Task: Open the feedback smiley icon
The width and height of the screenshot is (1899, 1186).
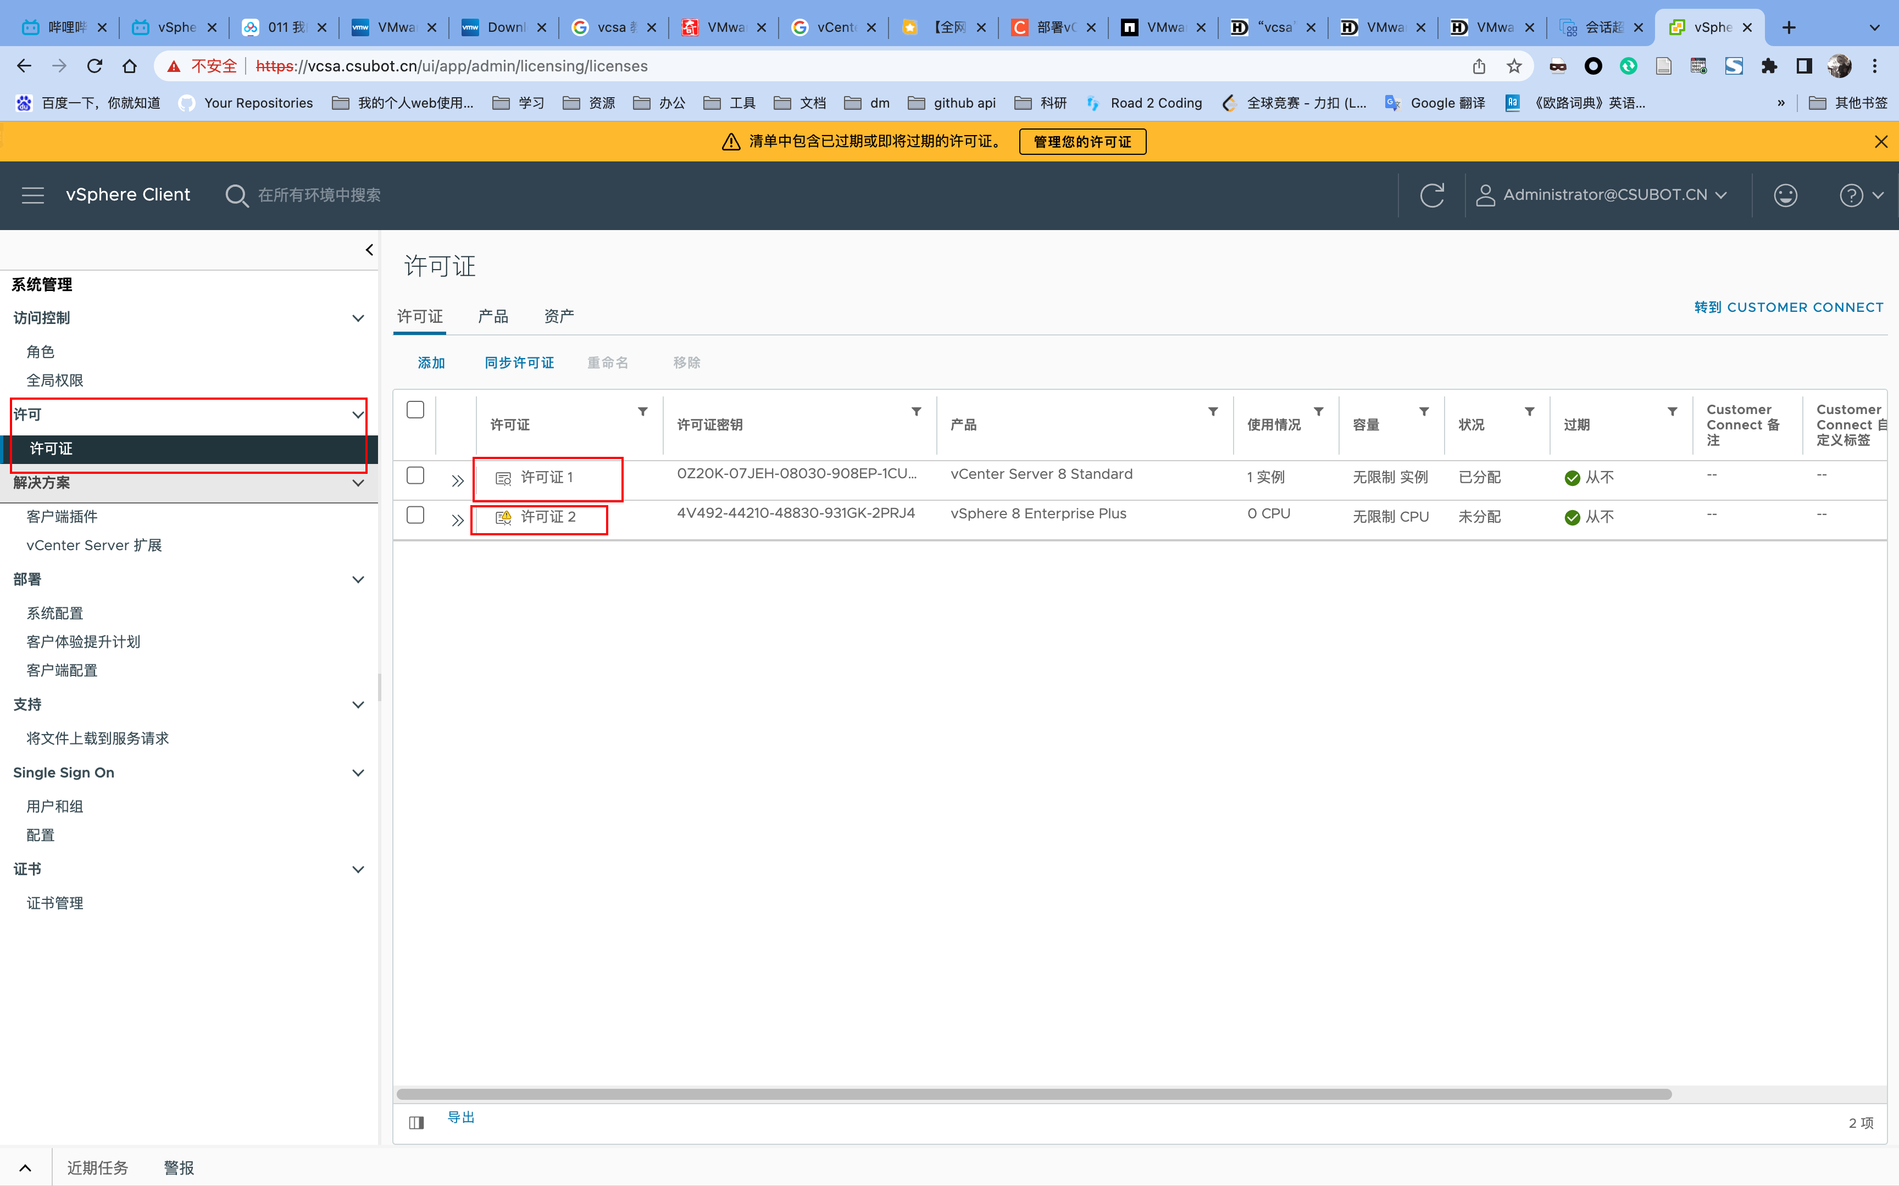Action: coord(1785,194)
